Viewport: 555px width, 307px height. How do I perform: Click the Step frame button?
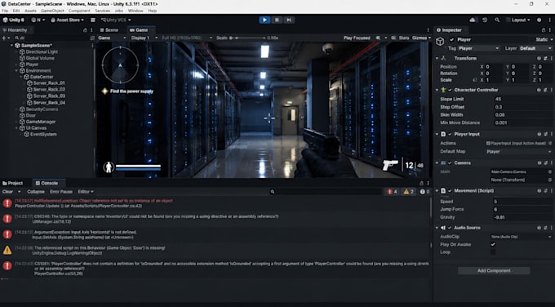(x=289, y=20)
